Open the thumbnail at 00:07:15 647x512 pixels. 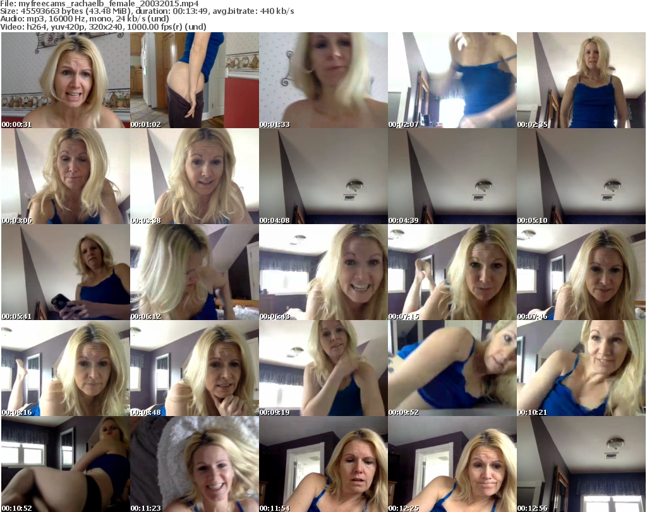pyautogui.click(x=452, y=273)
